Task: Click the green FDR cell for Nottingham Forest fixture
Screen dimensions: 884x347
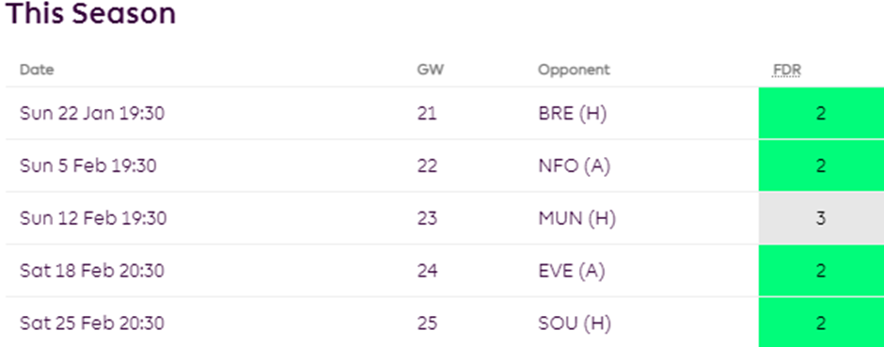Action: click(821, 166)
